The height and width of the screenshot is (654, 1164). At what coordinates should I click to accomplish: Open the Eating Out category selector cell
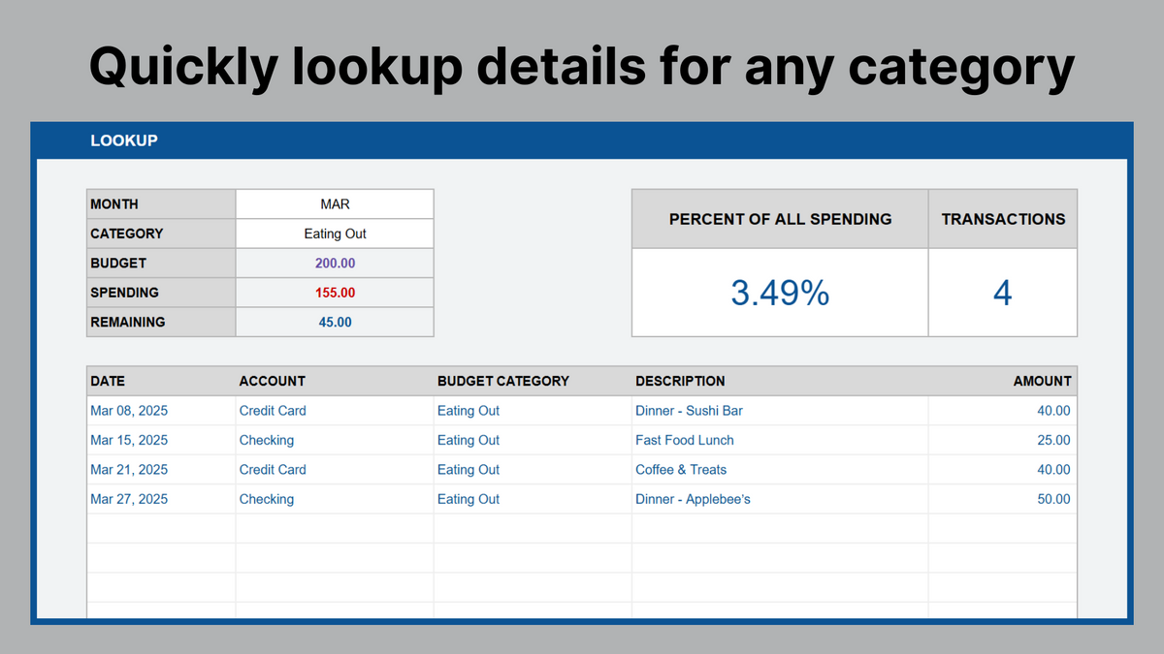coord(335,234)
